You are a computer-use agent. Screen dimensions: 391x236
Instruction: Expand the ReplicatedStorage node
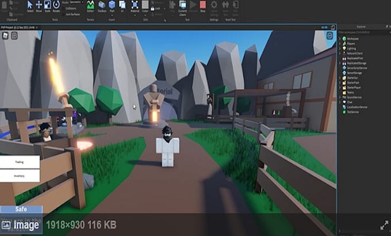340,63
